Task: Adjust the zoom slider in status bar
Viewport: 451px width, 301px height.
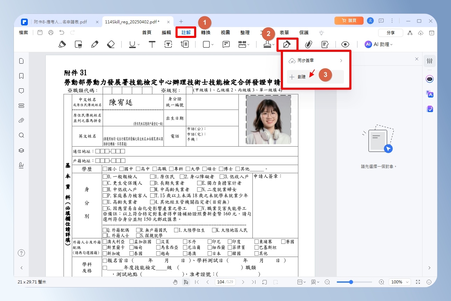Action: 351,282
